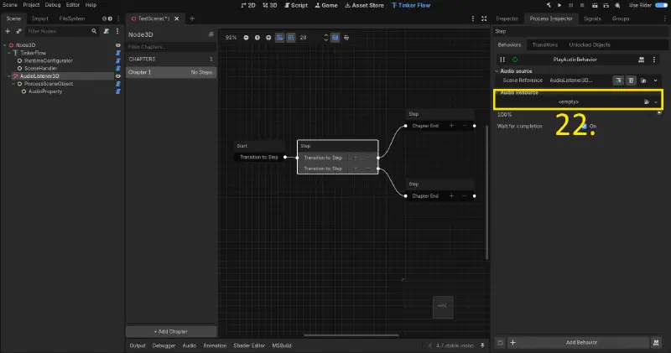This screenshot has width=671, height=353.
Task: Collapse TinkerFlow tree item
Action: coord(9,53)
